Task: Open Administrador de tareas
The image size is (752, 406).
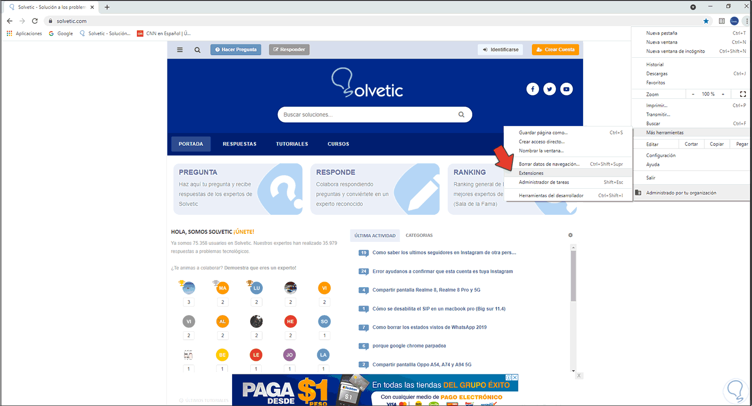Action: click(x=568, y=182)
